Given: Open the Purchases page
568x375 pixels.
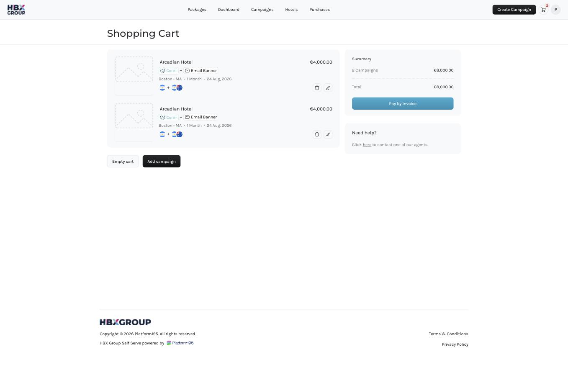Looking at the screenshot, I should coord(319,10).
